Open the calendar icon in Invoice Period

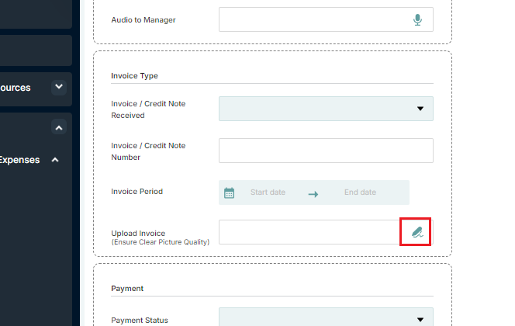(229, 193)
